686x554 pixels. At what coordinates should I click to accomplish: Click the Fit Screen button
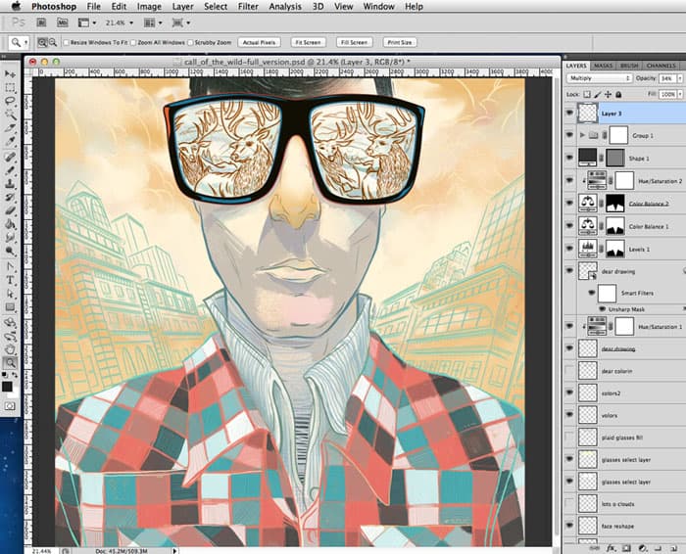coord(308,42)
